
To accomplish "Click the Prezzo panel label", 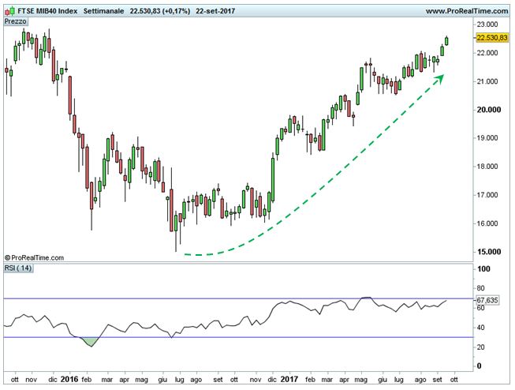I will [16, 21].
